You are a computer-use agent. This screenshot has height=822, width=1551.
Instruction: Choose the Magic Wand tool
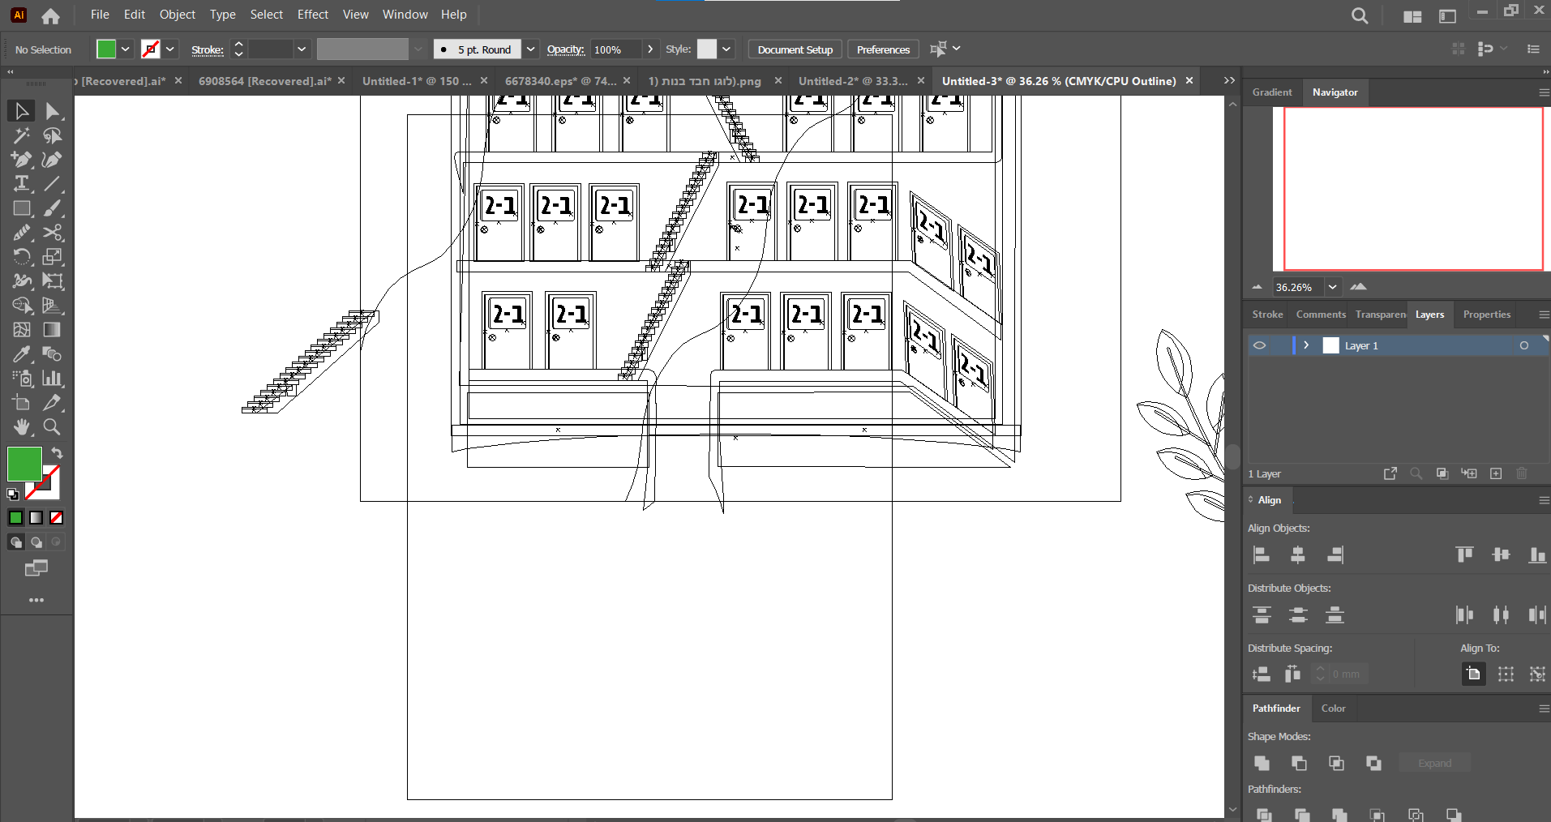[21, 135]
